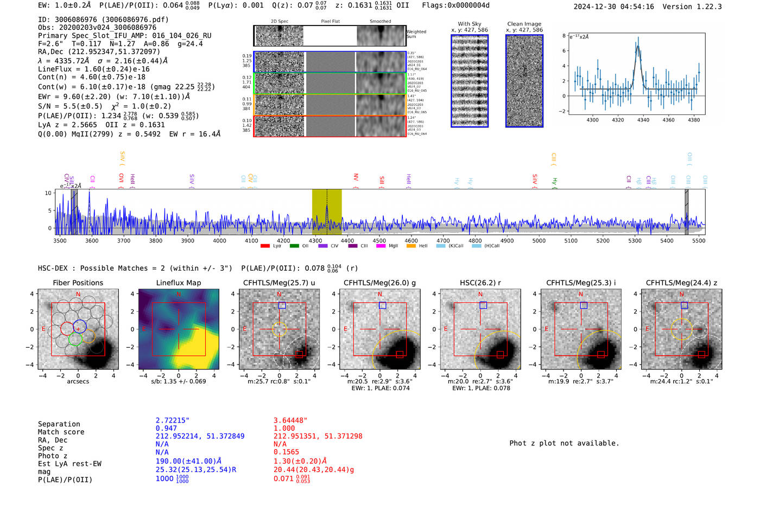The width and height of the screenshot is (760, 517).
Task: Click the blue match score 0.947
Action: pyautogui.click(x=166, y=429)
